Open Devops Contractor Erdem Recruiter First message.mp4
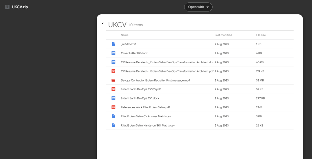Viewport: 312px width, 159px height. 156,80
